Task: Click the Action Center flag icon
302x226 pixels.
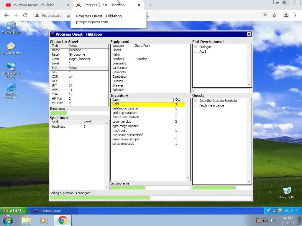Action: pos(258,220)
